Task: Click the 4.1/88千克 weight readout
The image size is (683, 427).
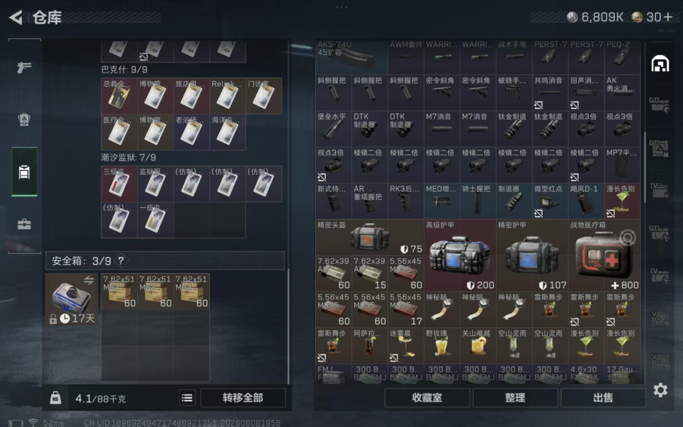Action: (100, 398)
